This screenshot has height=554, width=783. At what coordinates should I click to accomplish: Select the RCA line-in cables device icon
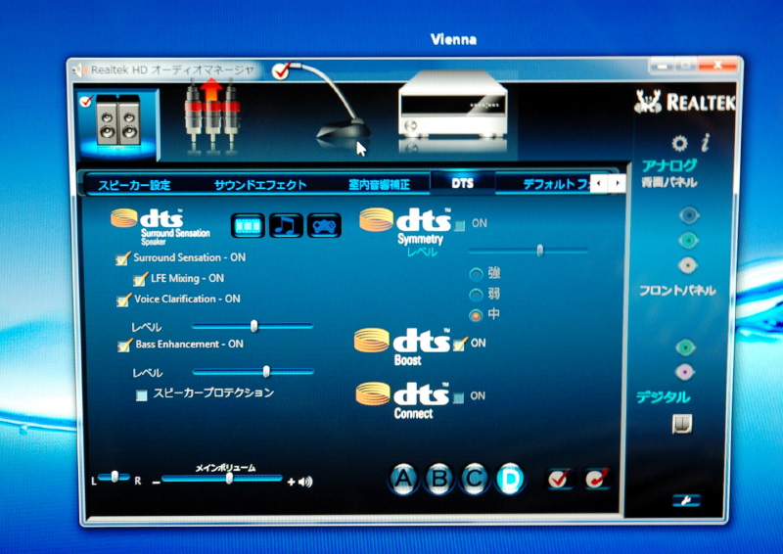[x=212, y=115]
